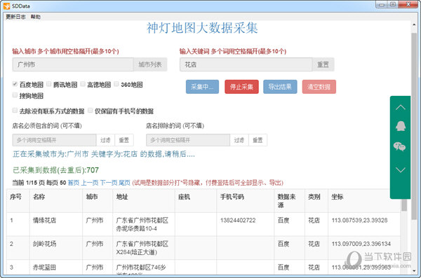Go to 上一页 of results
421x278 pixels.
click(x=89, y=183)
